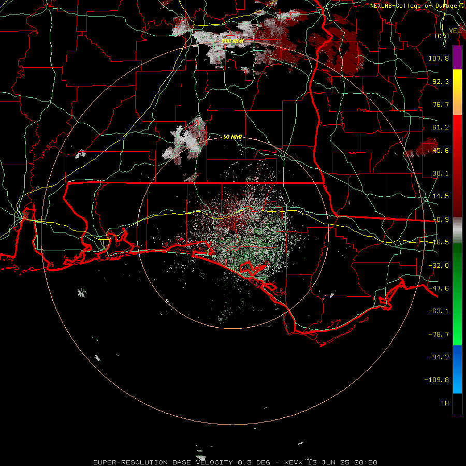Image resolution: width=466 pixels, height=466 pixels.
Task: Click the 107.8 value on the velocity scale
Action: (x=439, y=58)
